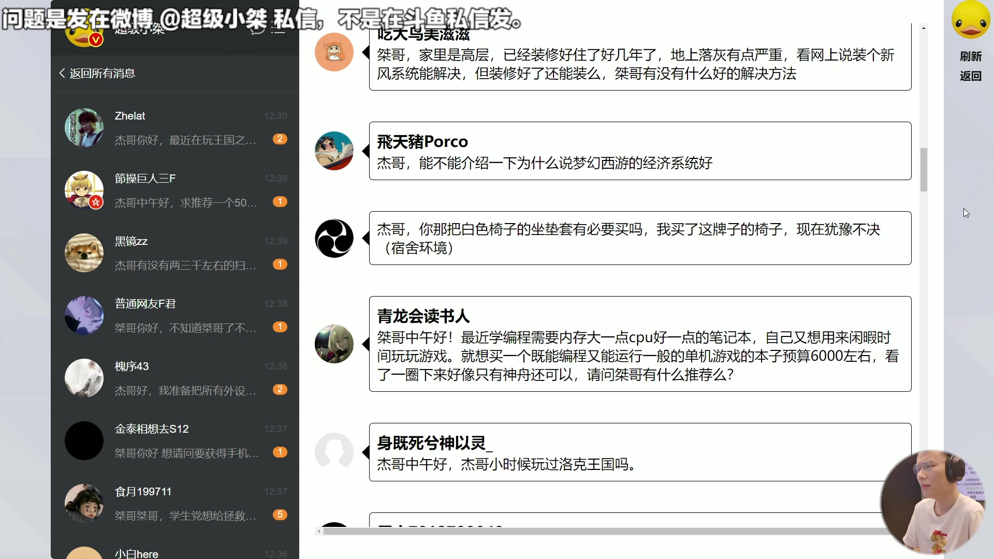Click the 12:39 timestamp on Zhelat's row

click(275, 116)
